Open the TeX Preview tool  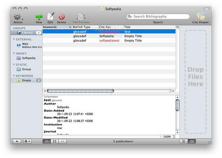click(81, 16)
